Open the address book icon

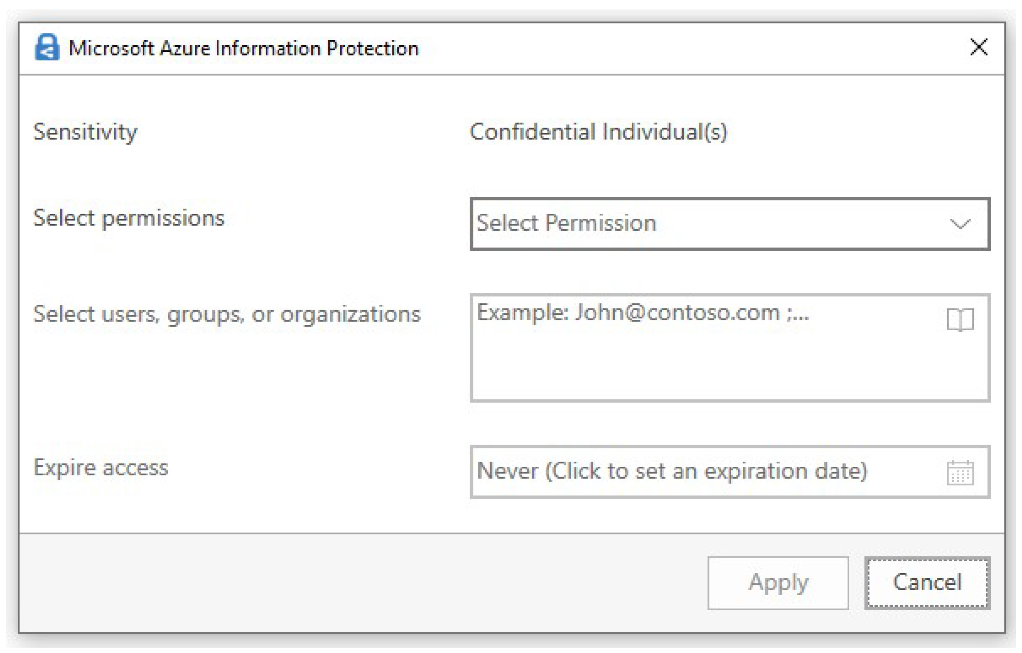pyautogui.click(x=960, y=319)
